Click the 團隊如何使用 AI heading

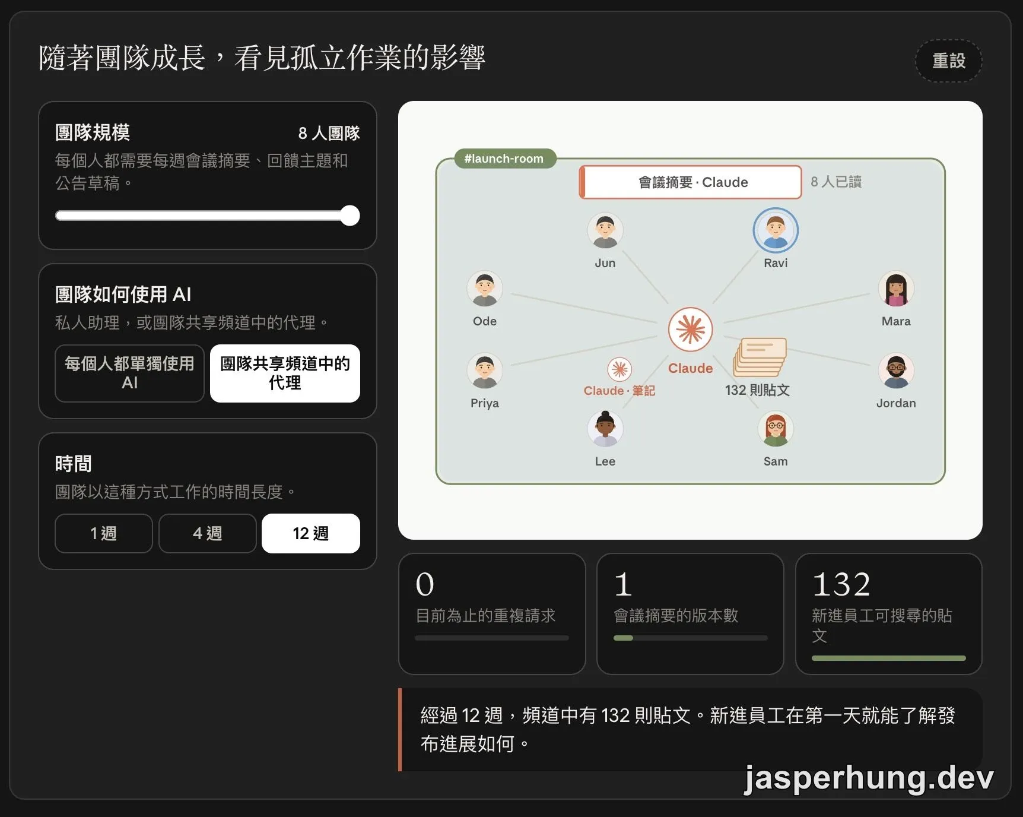[123, 294]
